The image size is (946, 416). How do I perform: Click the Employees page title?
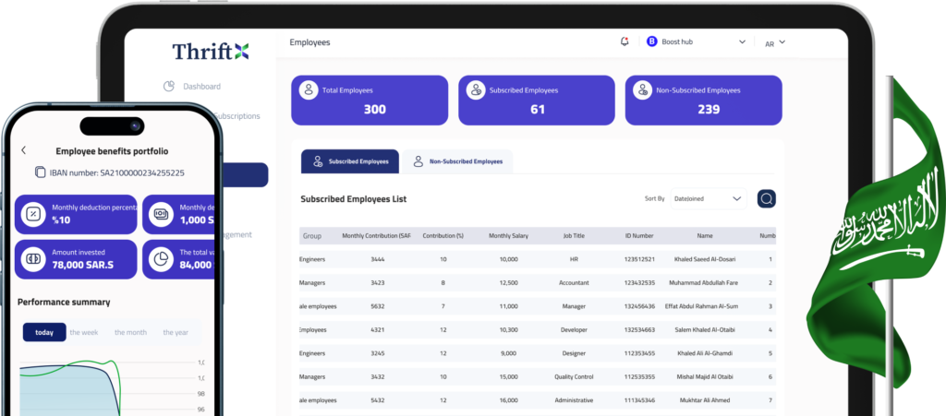(310, 42)
